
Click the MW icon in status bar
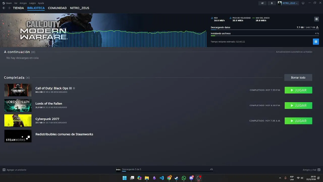click(x=118, y=170)
